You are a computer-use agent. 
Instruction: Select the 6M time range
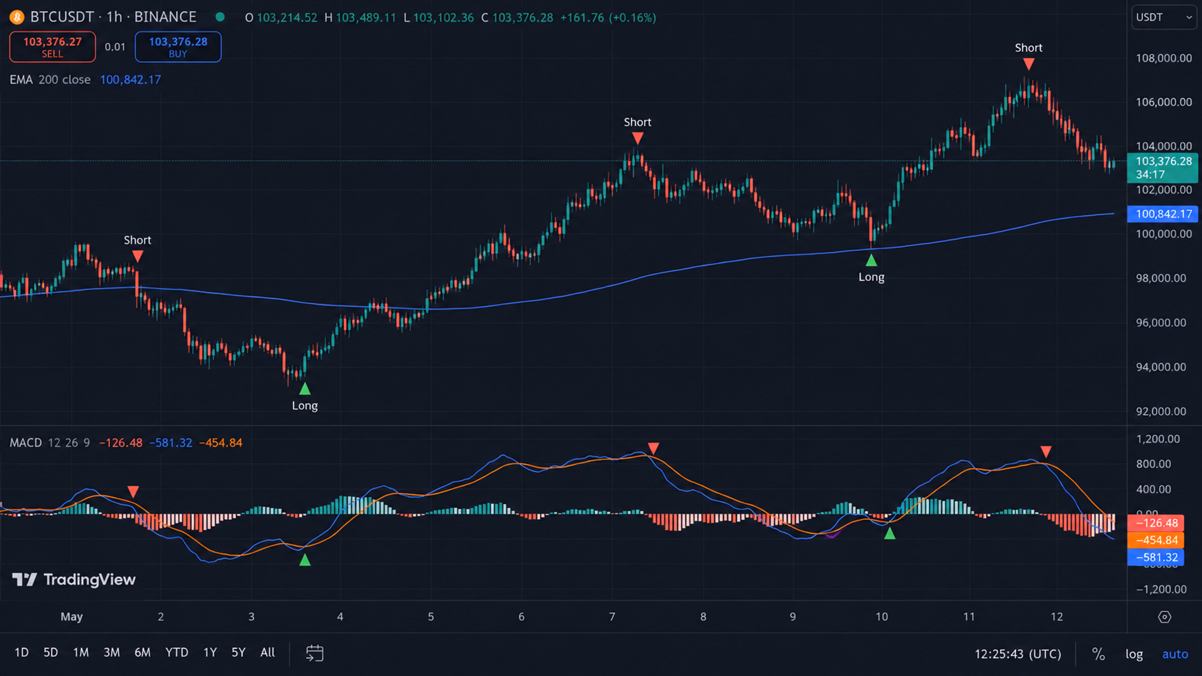[143, 653]
